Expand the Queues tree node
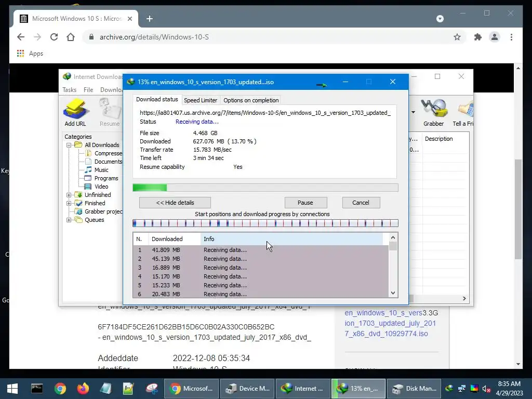The width and height of the screenshot is (532, 399). [x=69, y=220]
